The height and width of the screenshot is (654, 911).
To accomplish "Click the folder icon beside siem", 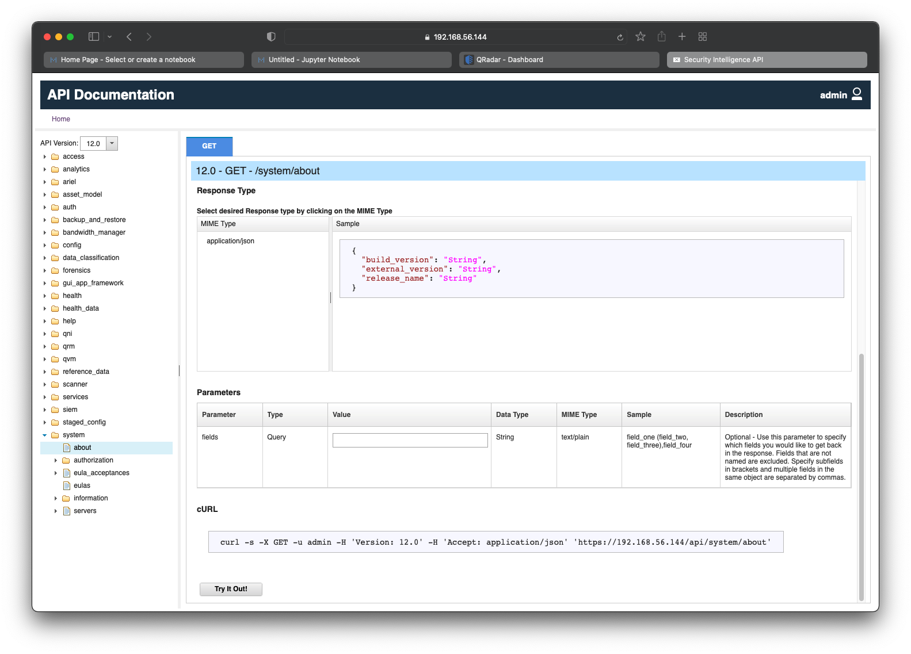I will point(55,410).
